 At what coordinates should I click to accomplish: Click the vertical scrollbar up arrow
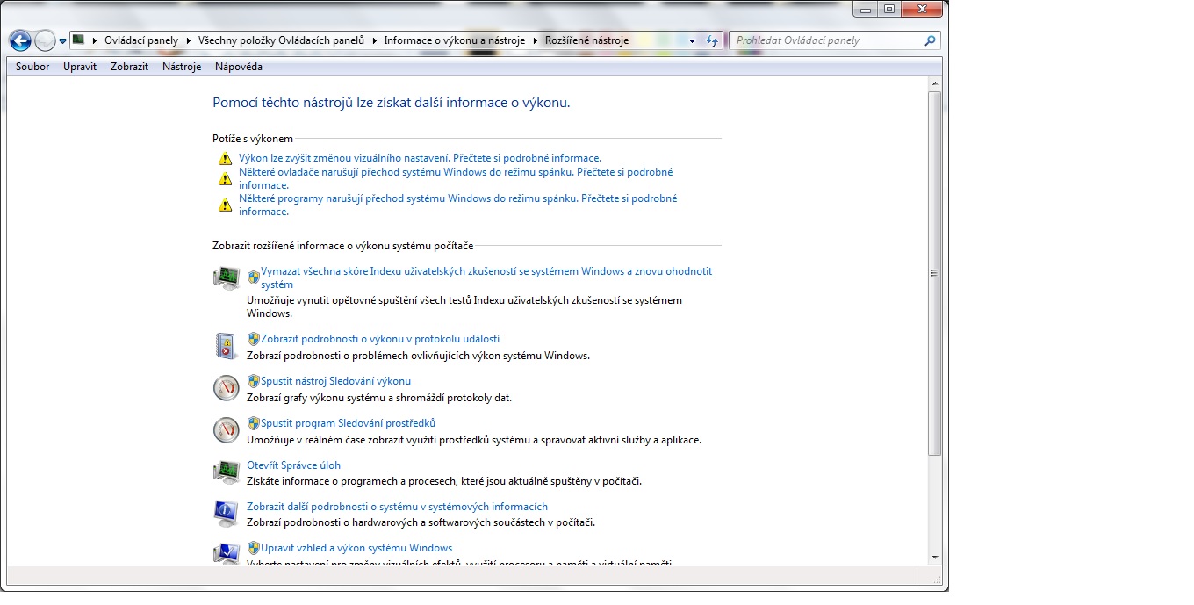[935, 84]
